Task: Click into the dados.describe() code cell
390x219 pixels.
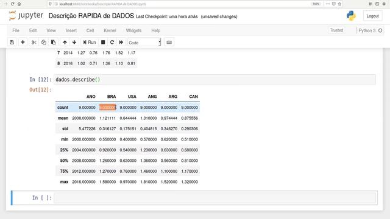Action: 214,80
